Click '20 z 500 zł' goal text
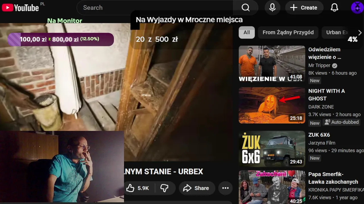 pyautogui.click(x=157, y=39)
